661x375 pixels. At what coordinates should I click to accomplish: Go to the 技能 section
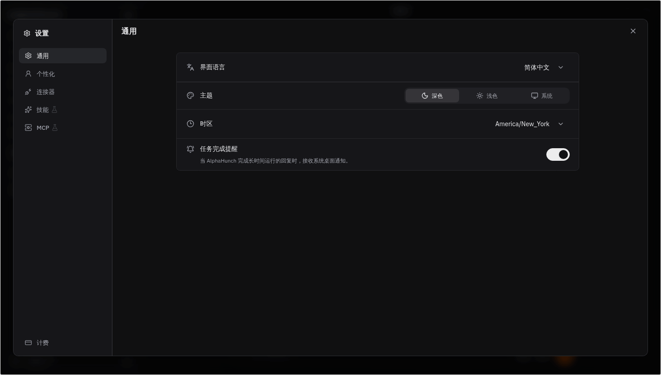(63, 110)
